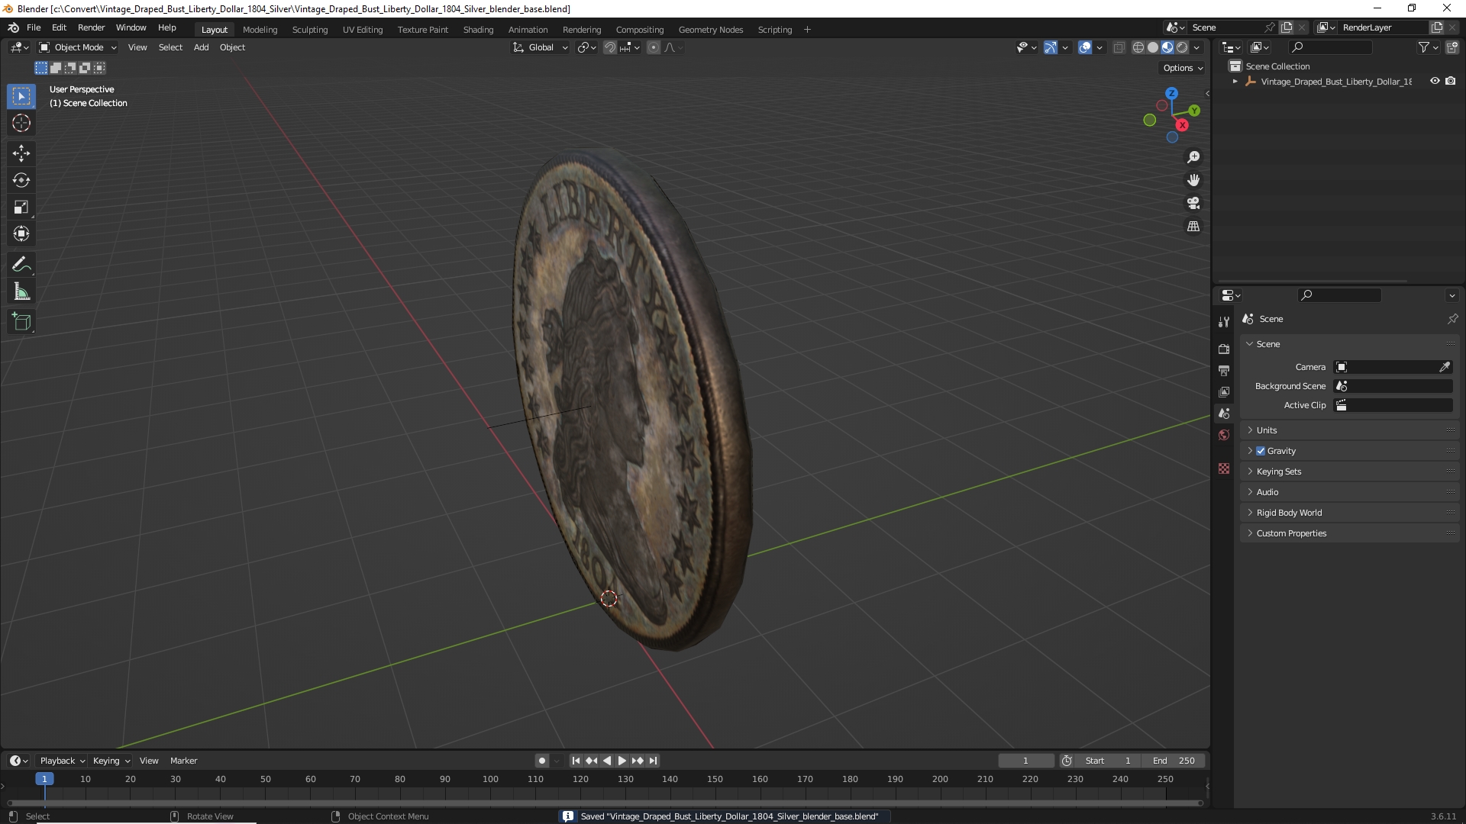
Task: Switch to the Modeling workspace tab
Action: tap(260, 30)
